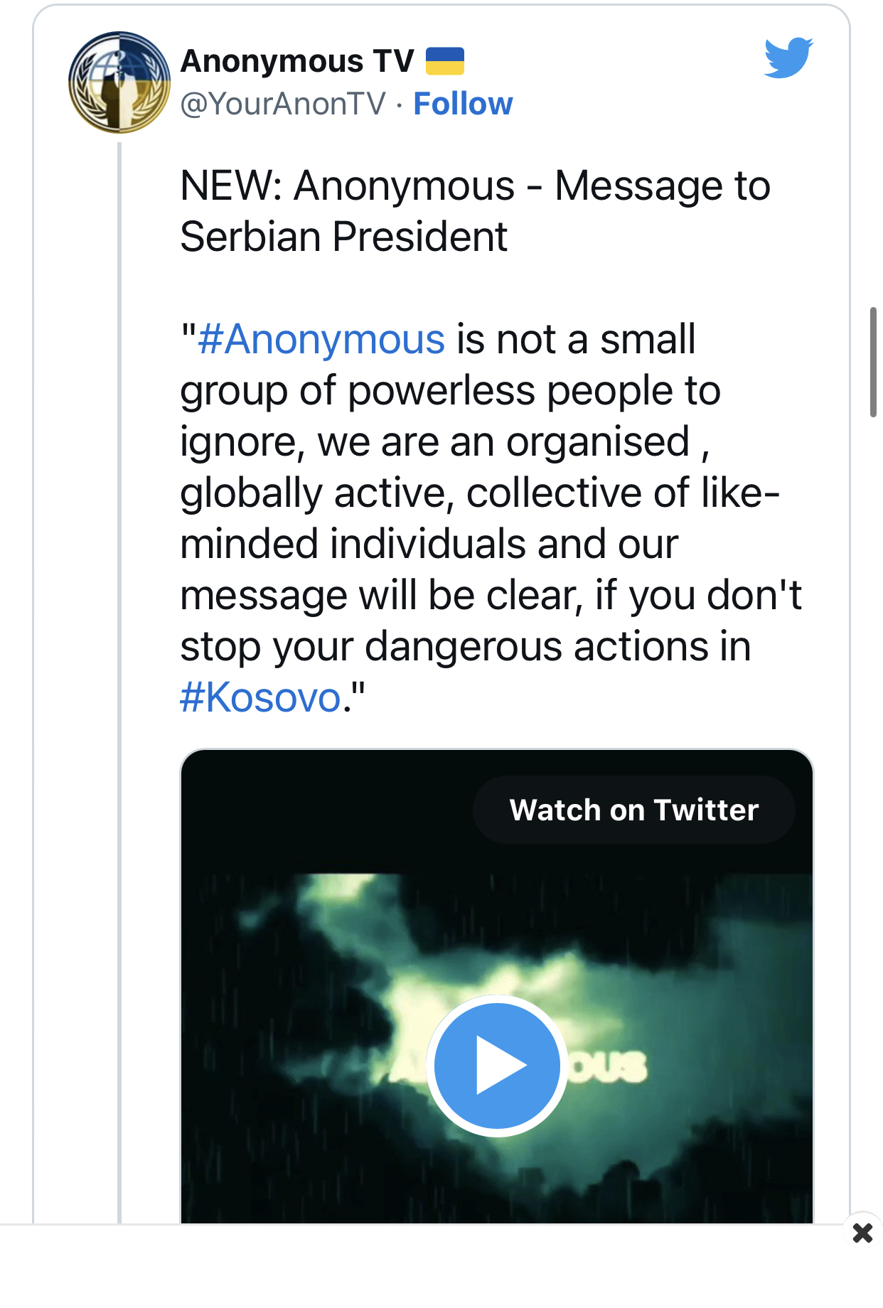
Task: Open the Anonymous TV display name
Action: pyautogui.click(x=297, y=61)
